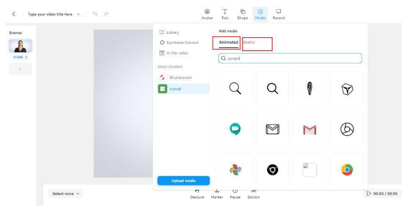Select the outline Chrome icon
This screenshot has width=403, height=206.
[347, 129]
